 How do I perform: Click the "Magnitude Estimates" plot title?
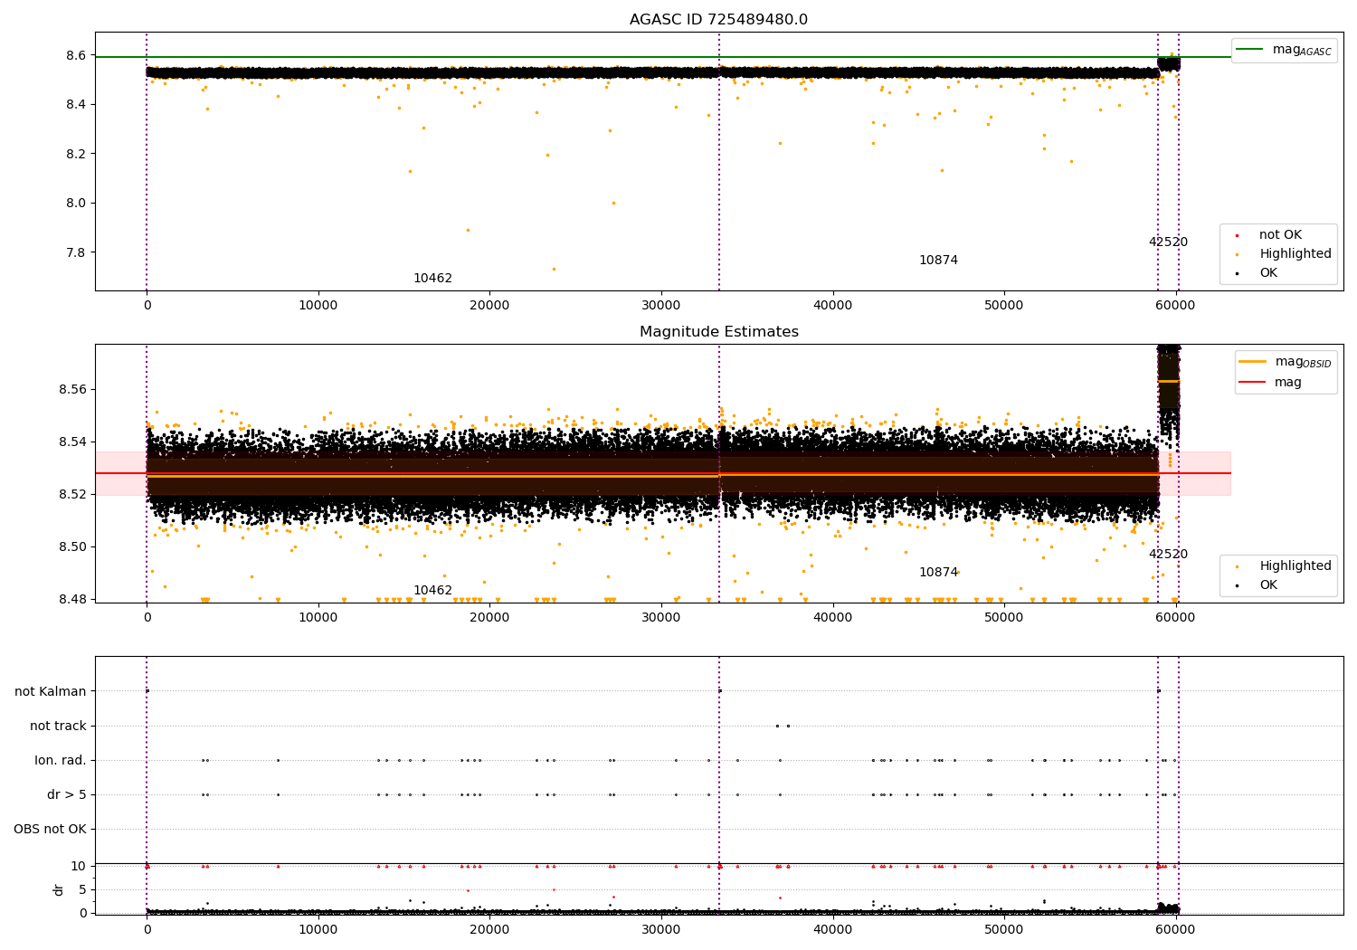click(718, 332)
